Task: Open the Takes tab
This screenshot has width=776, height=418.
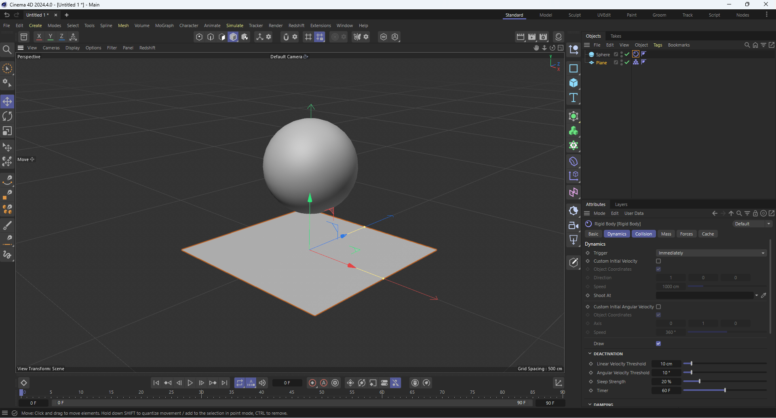Action: (616, 36)
